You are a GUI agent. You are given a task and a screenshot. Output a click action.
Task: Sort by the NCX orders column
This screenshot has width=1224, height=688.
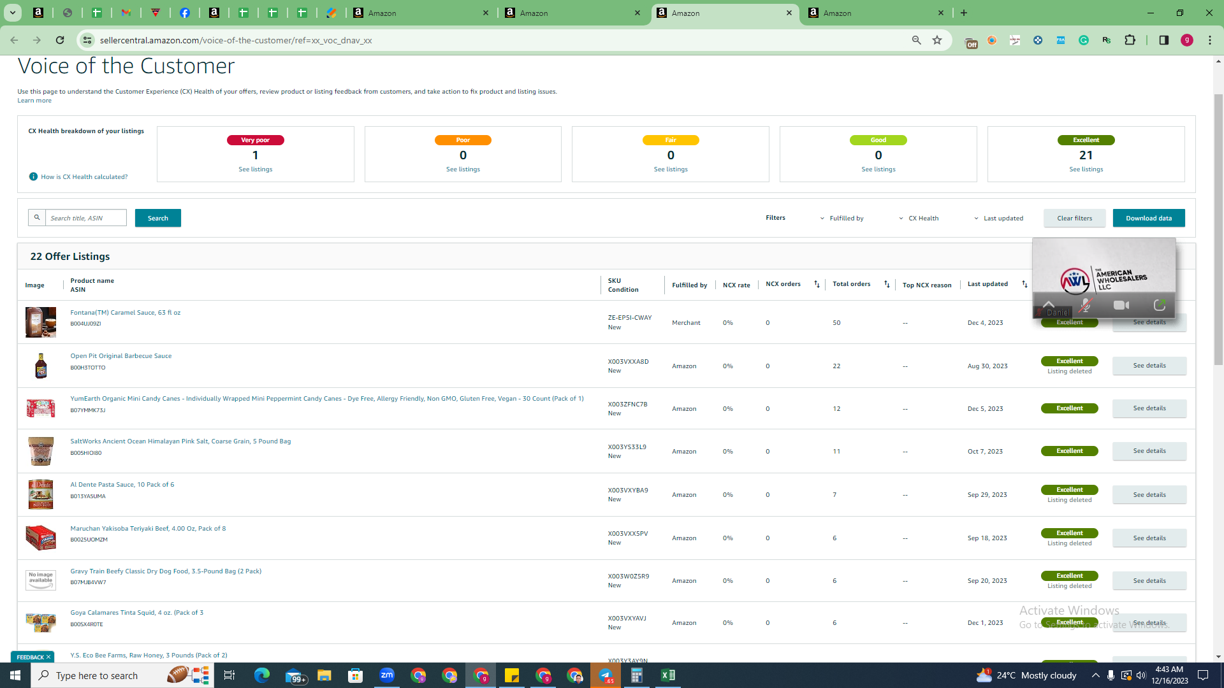point(817,284)
